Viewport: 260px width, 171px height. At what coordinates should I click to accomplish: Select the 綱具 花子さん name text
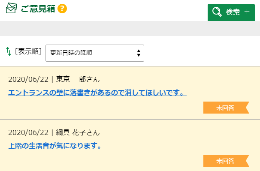tap(78, 132)
